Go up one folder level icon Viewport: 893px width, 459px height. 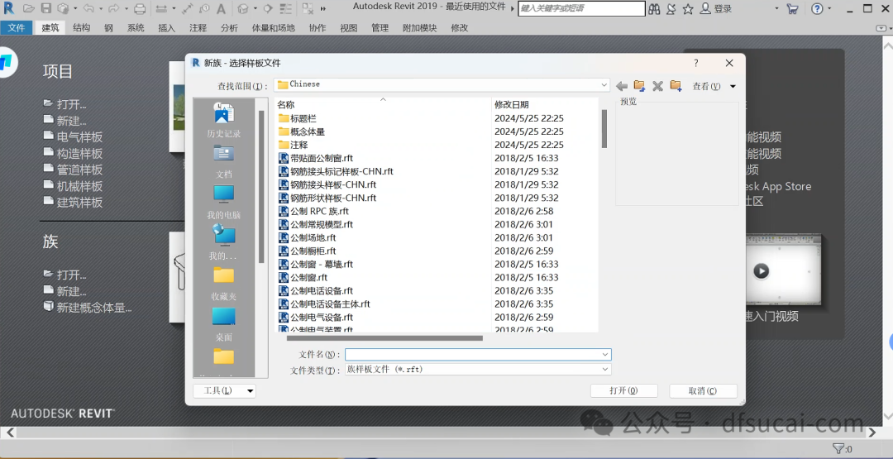(x=639, y=86)
